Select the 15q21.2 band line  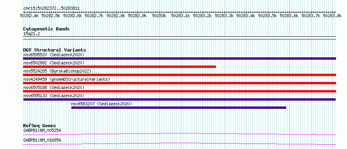point(179,38)
